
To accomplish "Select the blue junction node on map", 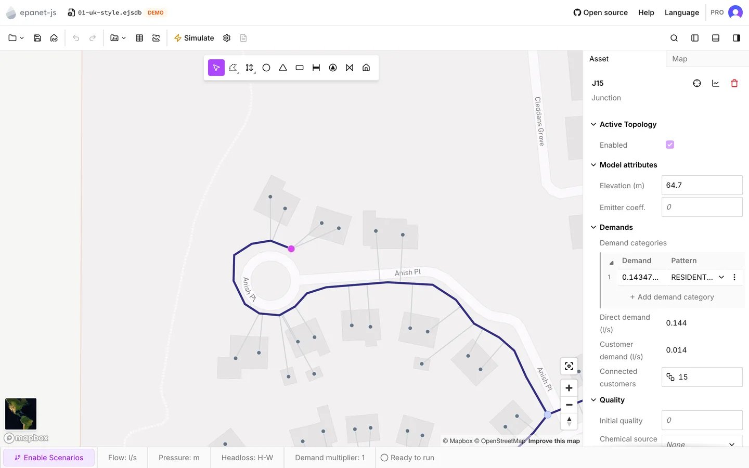I will [548, 414].
